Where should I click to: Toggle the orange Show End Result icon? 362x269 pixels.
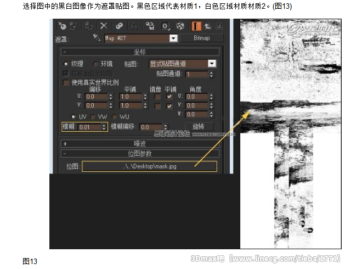[196, 26]
